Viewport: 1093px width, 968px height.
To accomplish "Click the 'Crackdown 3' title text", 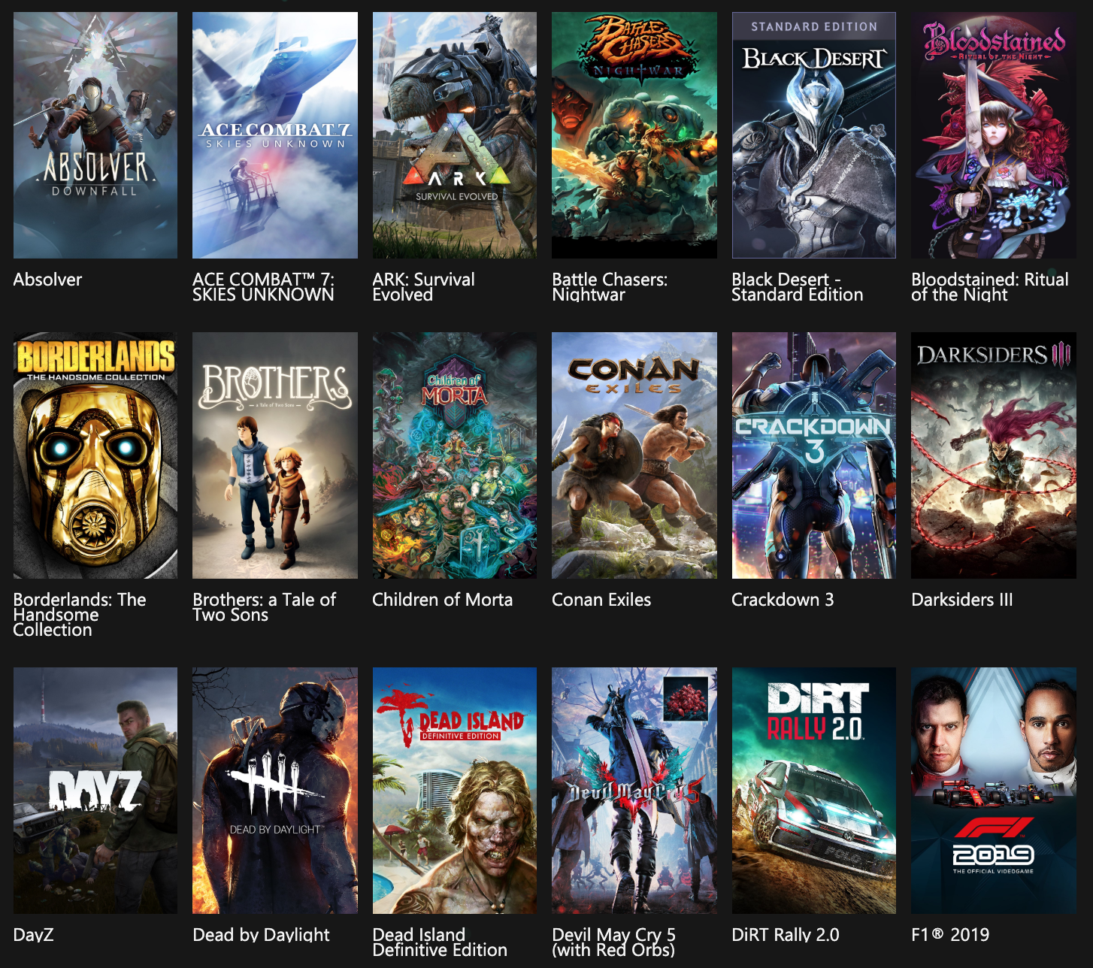I will [783, 600].
